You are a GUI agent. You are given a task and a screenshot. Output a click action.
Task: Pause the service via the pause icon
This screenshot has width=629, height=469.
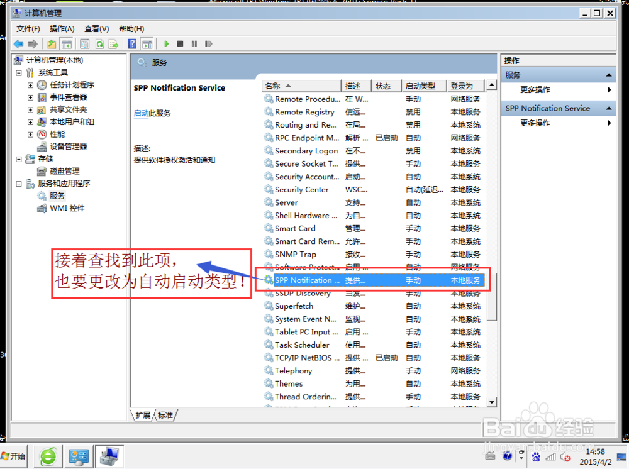194,43
